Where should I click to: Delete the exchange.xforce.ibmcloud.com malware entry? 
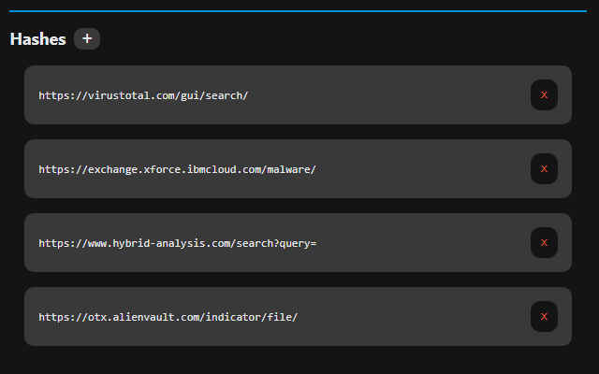(x=544, y=169)
